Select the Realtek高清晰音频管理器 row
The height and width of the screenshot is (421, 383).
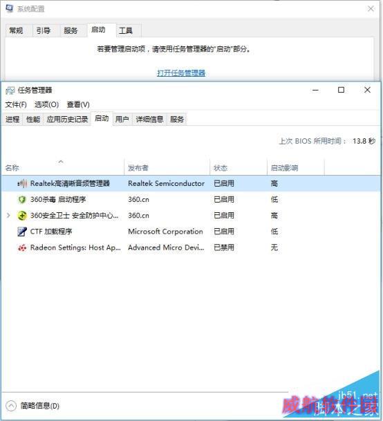click(192, 183)
